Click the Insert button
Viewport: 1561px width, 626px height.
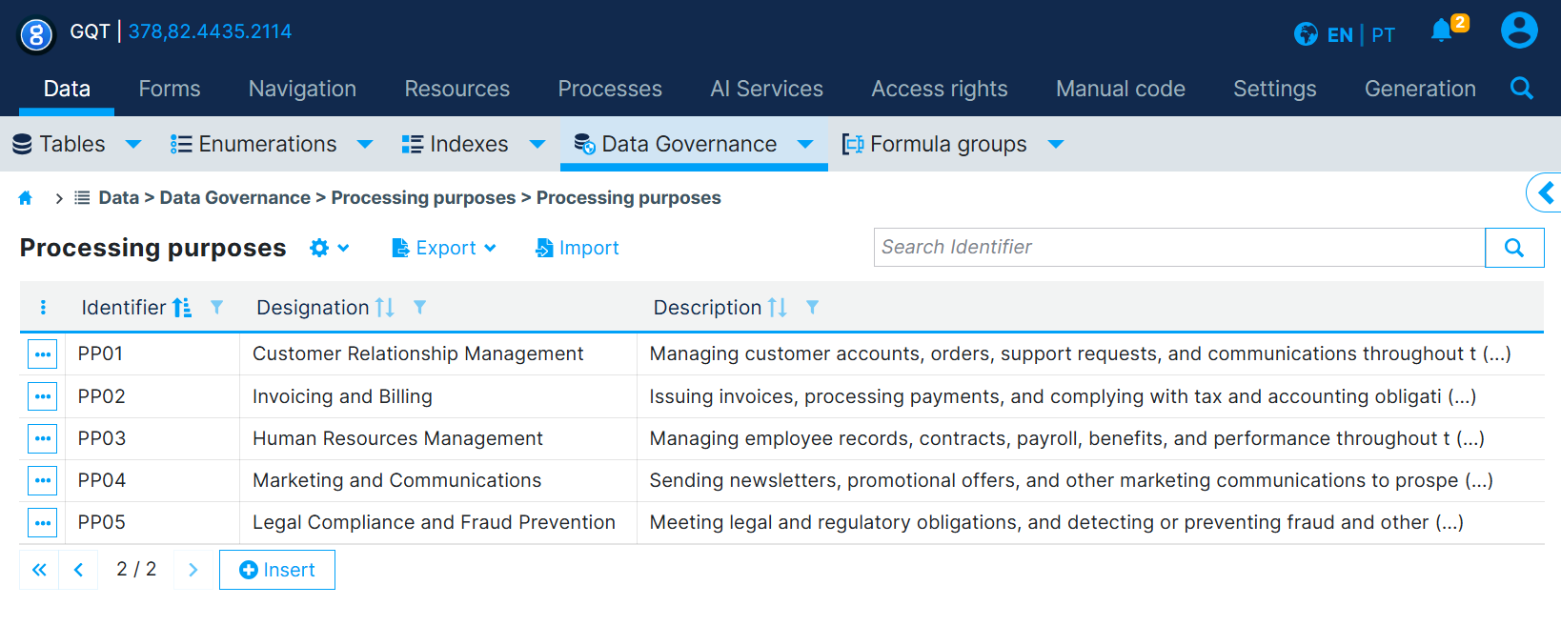coord(277,570)
